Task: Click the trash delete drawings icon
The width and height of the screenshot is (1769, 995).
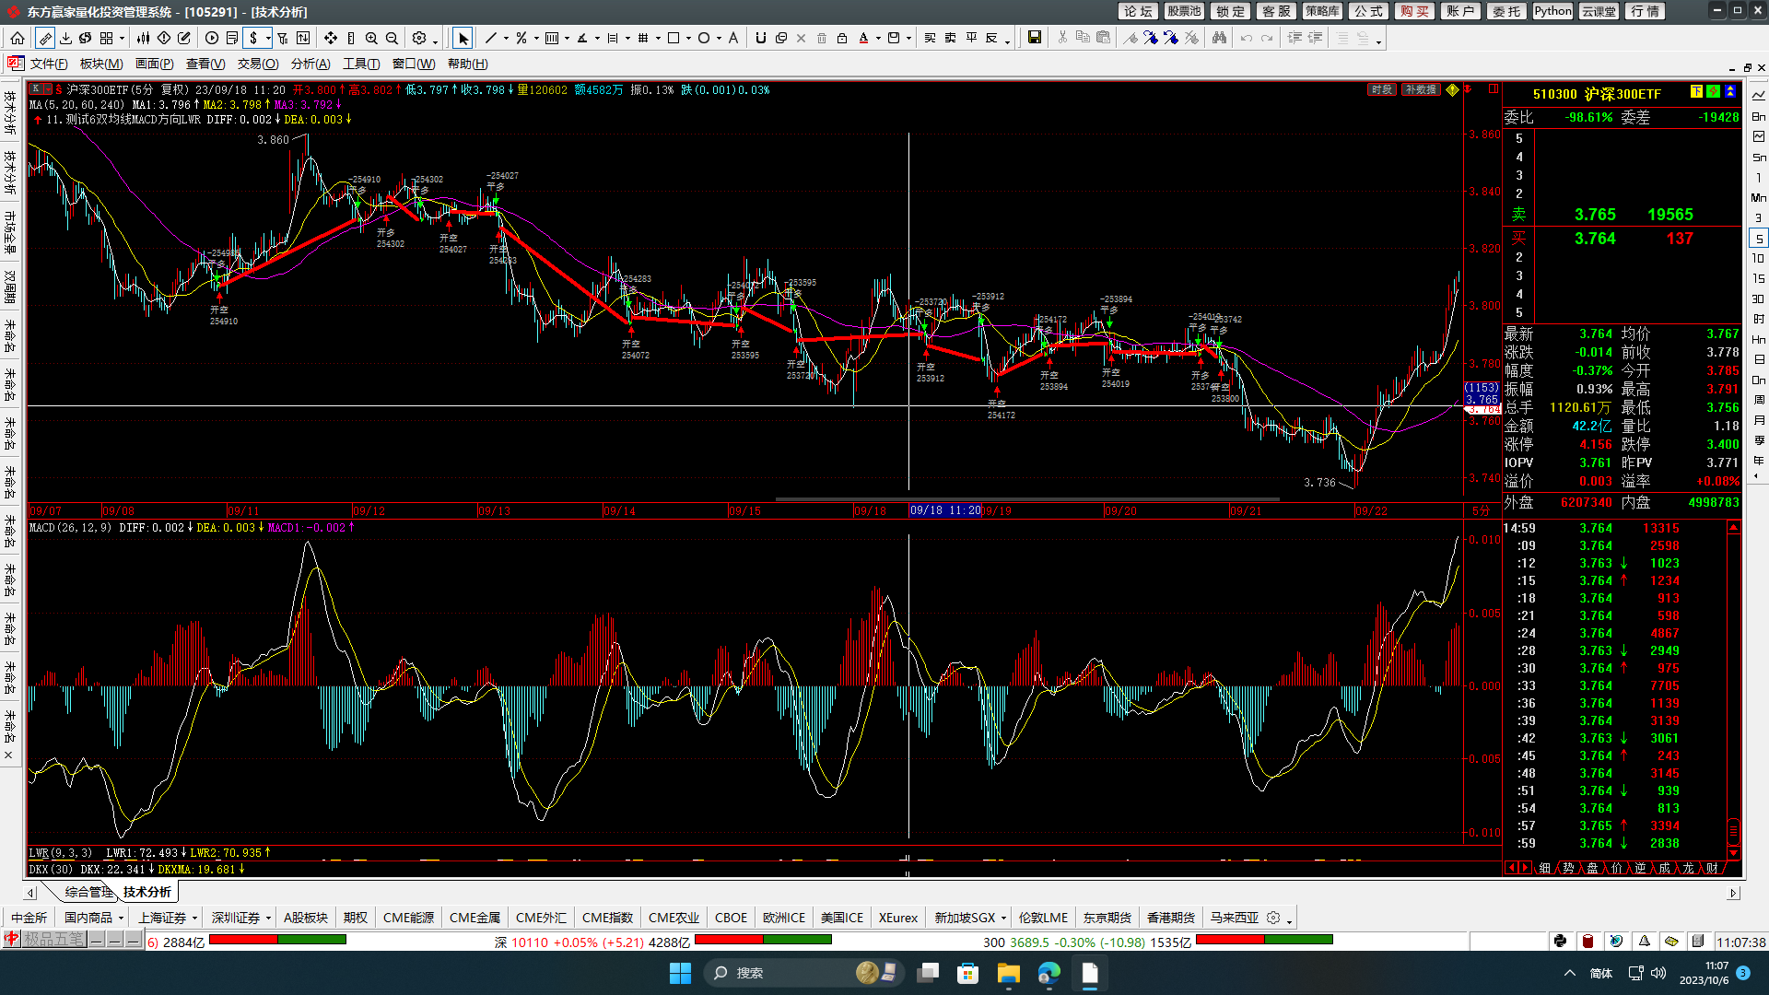Action: (x=822, y=38)
